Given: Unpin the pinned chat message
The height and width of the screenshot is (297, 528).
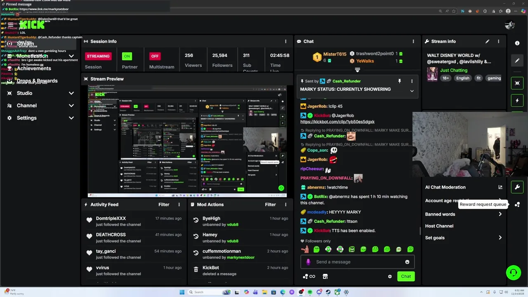Looking at the screenshot, I should tap(399, 81).
